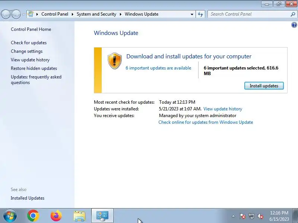This screenshot has width=298, height=223.
Task: Click the Back navigation arrow button
Action: tap(6, 14)
